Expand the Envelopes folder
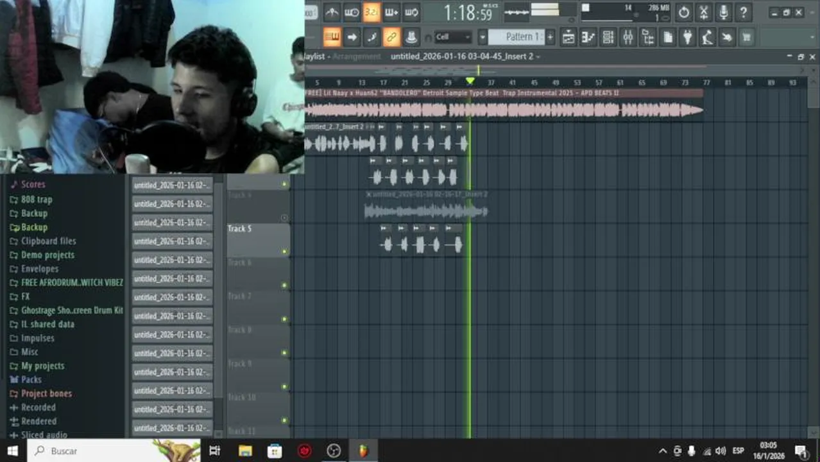Viewport: 820px width, 462px height. 33,268
